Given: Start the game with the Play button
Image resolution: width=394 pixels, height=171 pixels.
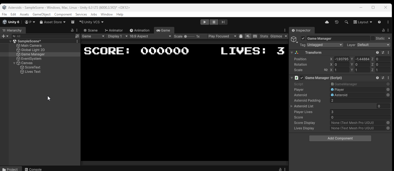Looking at the screenshot, I should tap(205, 22).
